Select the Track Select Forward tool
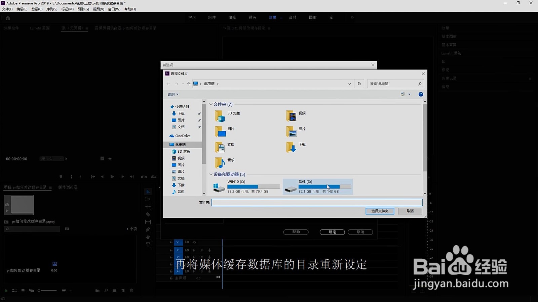The width and height of the screenshot is (538, 302). tap(148, 199)
